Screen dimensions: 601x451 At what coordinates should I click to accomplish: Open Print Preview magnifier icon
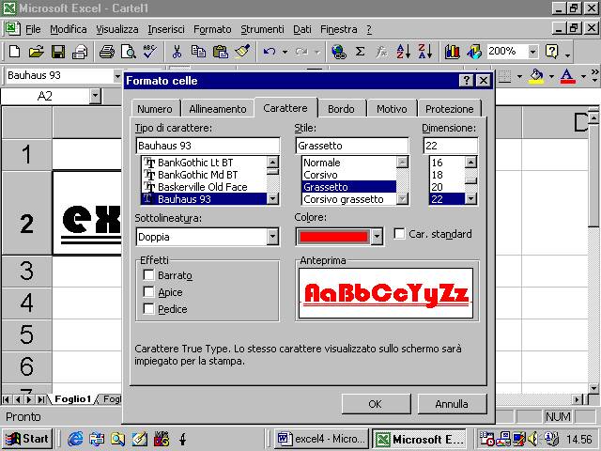tap(129, 52)
